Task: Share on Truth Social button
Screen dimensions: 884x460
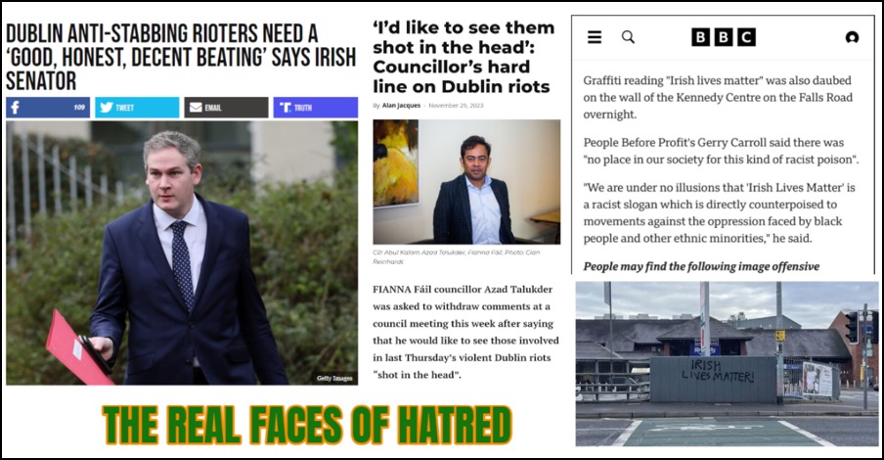Action: (x=316, y=108)
